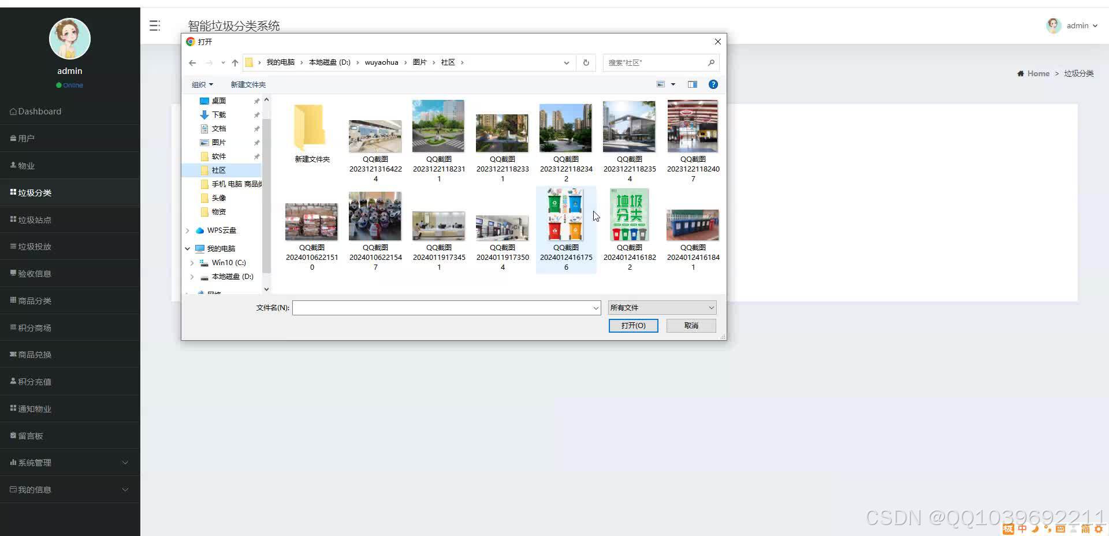The width and height of the screenshot is (1109, 536).
Task: Select 文档 in the navigation tree
Action: tap(219, 128)
